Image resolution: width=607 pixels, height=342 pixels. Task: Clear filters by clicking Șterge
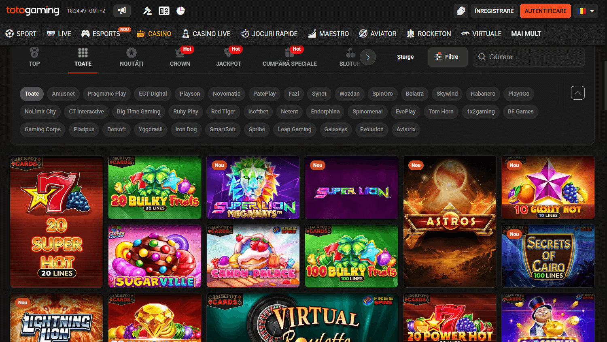[405, 57]
